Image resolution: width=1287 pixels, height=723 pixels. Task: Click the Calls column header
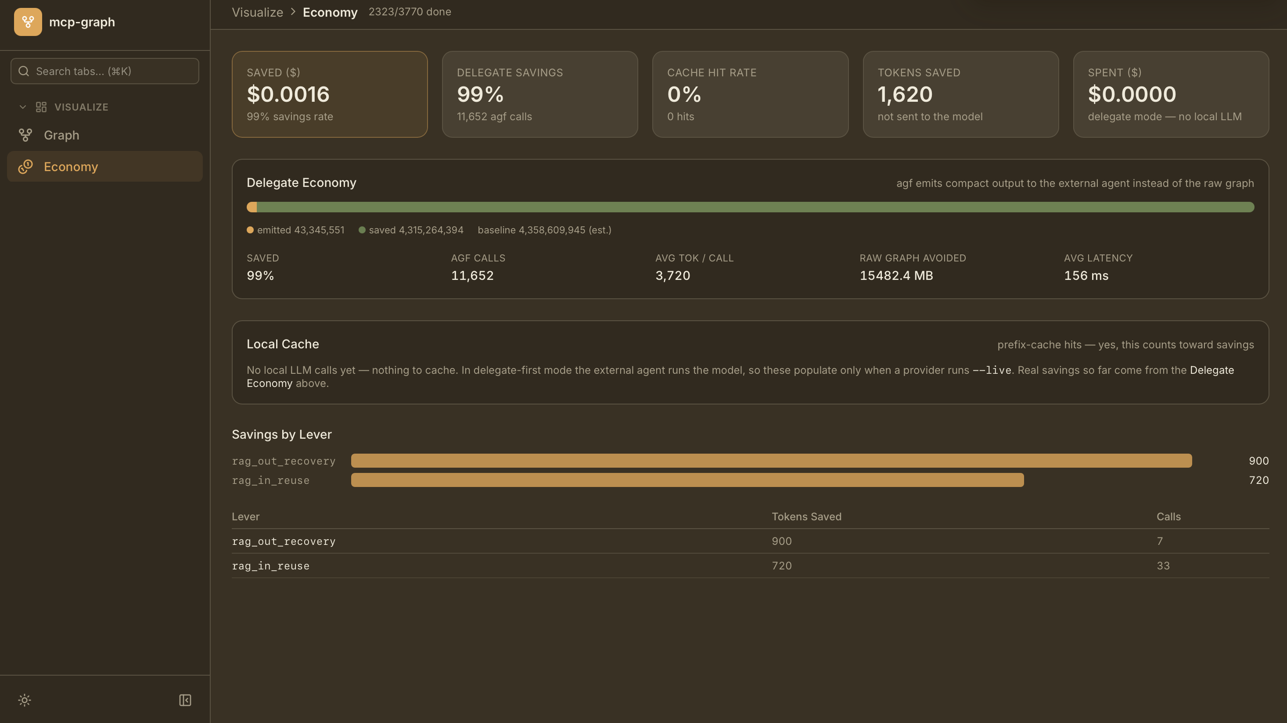[x=1168, y=516]
